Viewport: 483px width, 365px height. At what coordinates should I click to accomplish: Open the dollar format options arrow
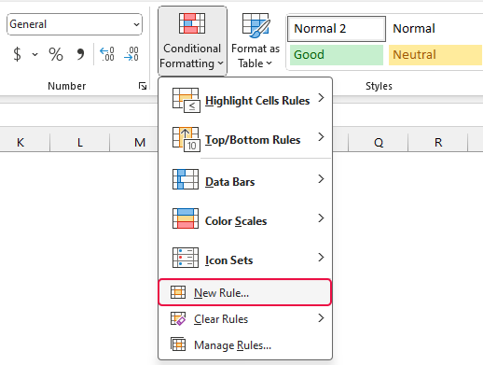(x=34, y=54)
